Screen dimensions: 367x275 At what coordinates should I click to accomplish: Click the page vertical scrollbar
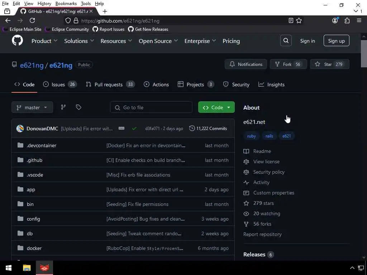pyautogui.click(x=364, y=54)
